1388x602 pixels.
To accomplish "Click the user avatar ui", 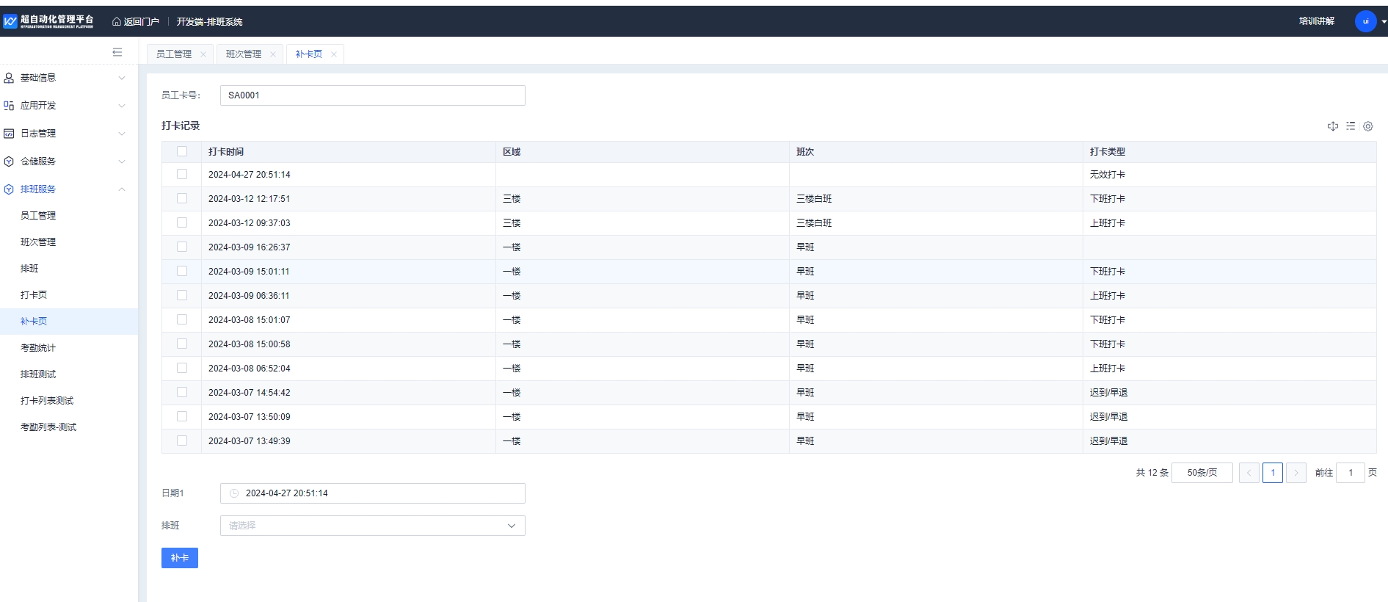I will click(1365, 21).
